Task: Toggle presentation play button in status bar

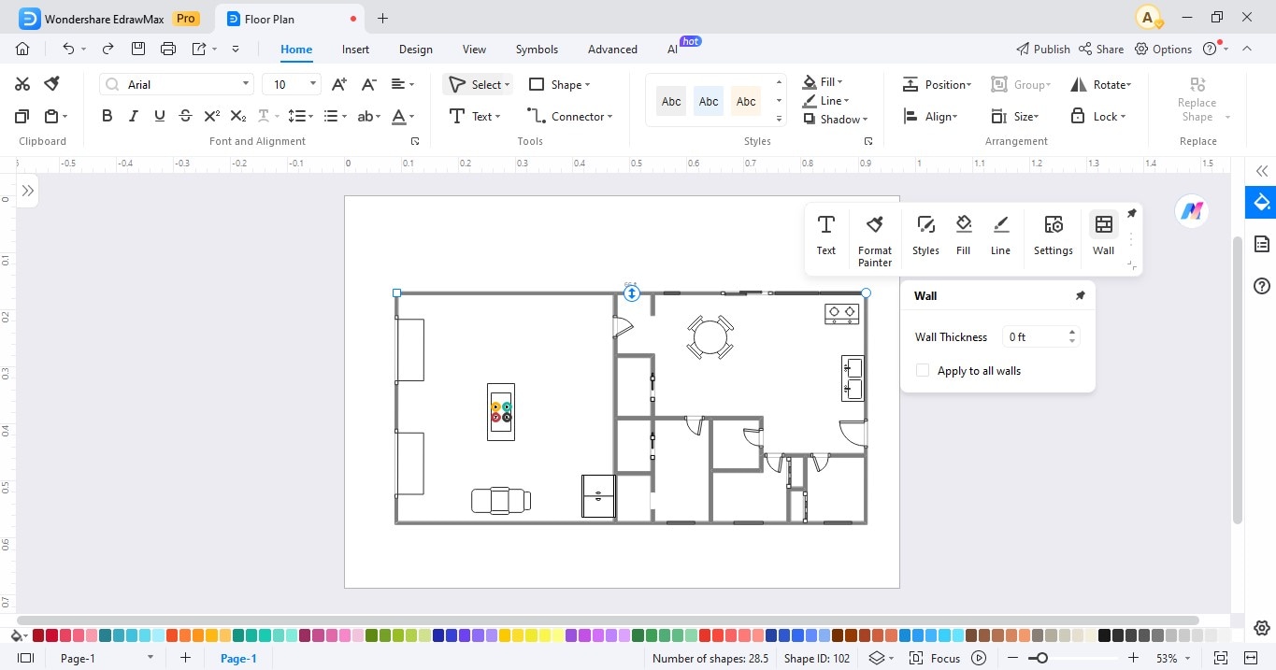Action: point(979,658)
